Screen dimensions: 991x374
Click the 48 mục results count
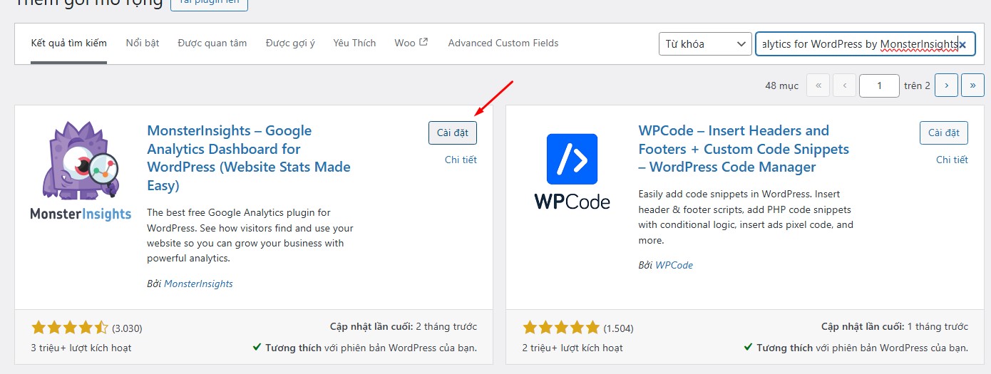(x=782, y=85)
